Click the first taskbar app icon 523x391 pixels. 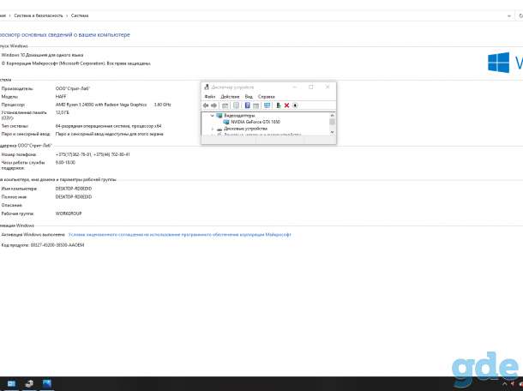pyautogui.click(x=11, y=383)
